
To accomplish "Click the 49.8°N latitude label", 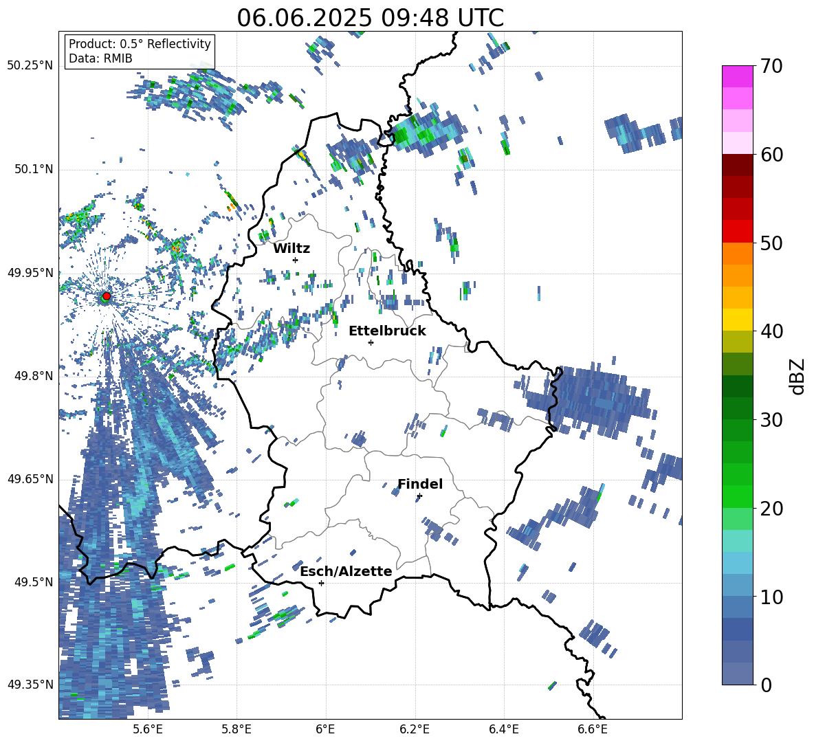I will click(33, 376).
